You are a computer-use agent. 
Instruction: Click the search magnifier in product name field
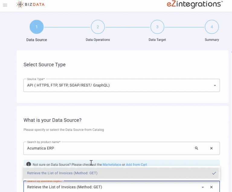click(x=197, y=148)
